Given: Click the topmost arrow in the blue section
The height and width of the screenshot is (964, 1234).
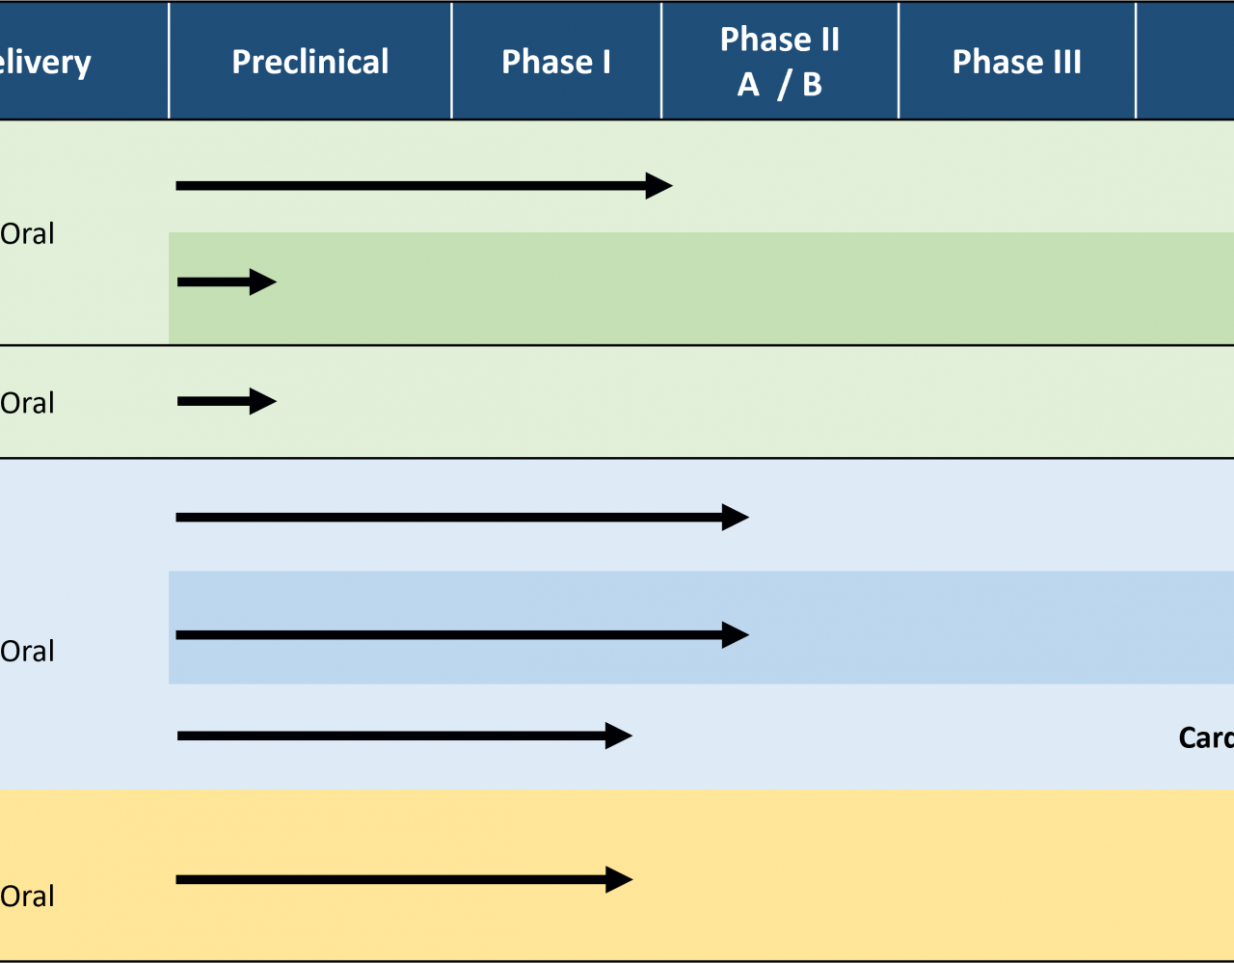Looking at the screenshot, I should point(463,518).
